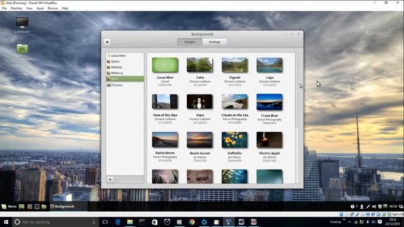
Task: Switch to the Images tab
Action: coord(190,42)
